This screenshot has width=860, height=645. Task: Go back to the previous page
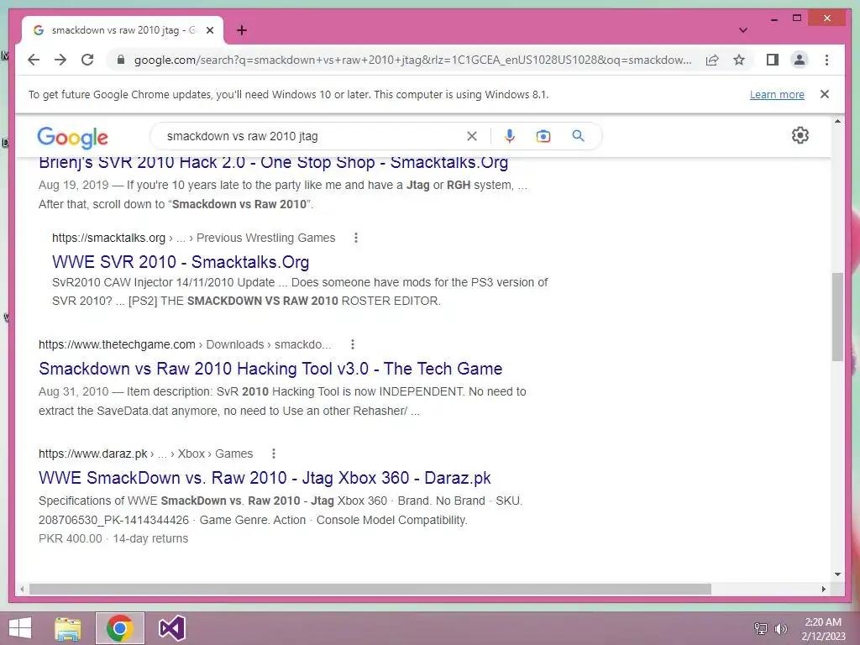[34, 60]
